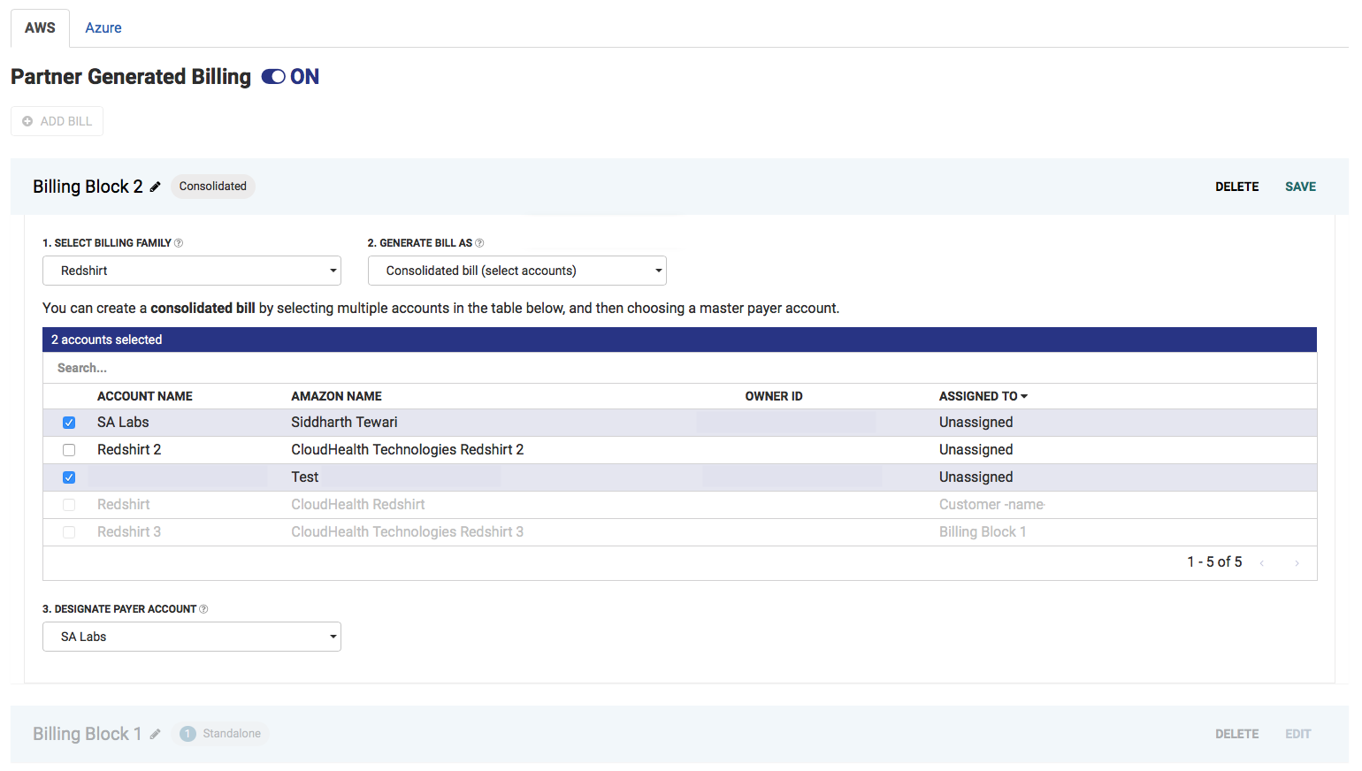
Task: Turn off Partner Generated Billing
Action: tap(272, 76)
